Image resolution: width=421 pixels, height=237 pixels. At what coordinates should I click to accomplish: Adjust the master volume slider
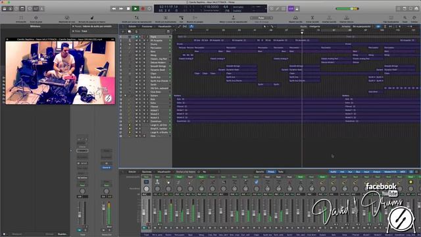347,9
